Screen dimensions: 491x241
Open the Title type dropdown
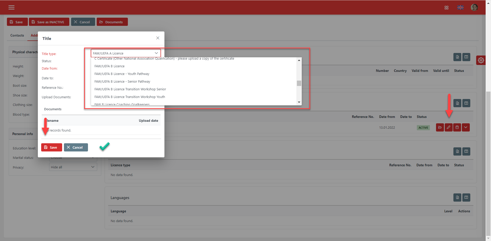(126, 53)
